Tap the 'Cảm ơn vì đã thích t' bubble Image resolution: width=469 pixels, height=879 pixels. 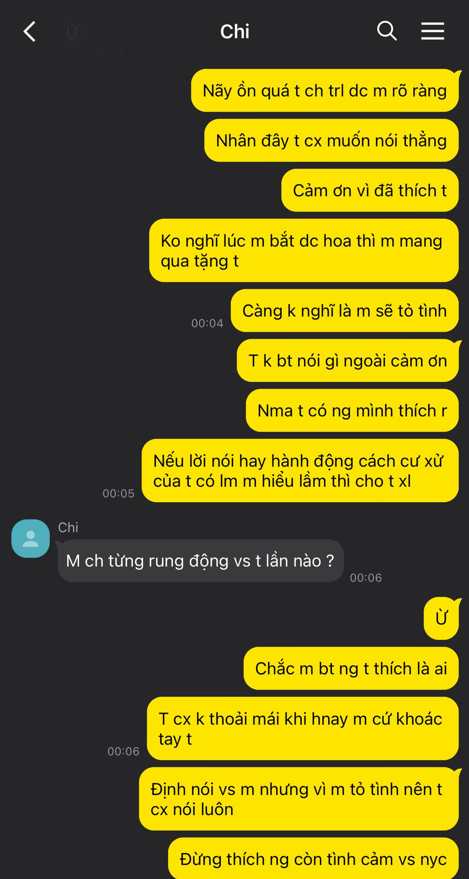[370, 190]
